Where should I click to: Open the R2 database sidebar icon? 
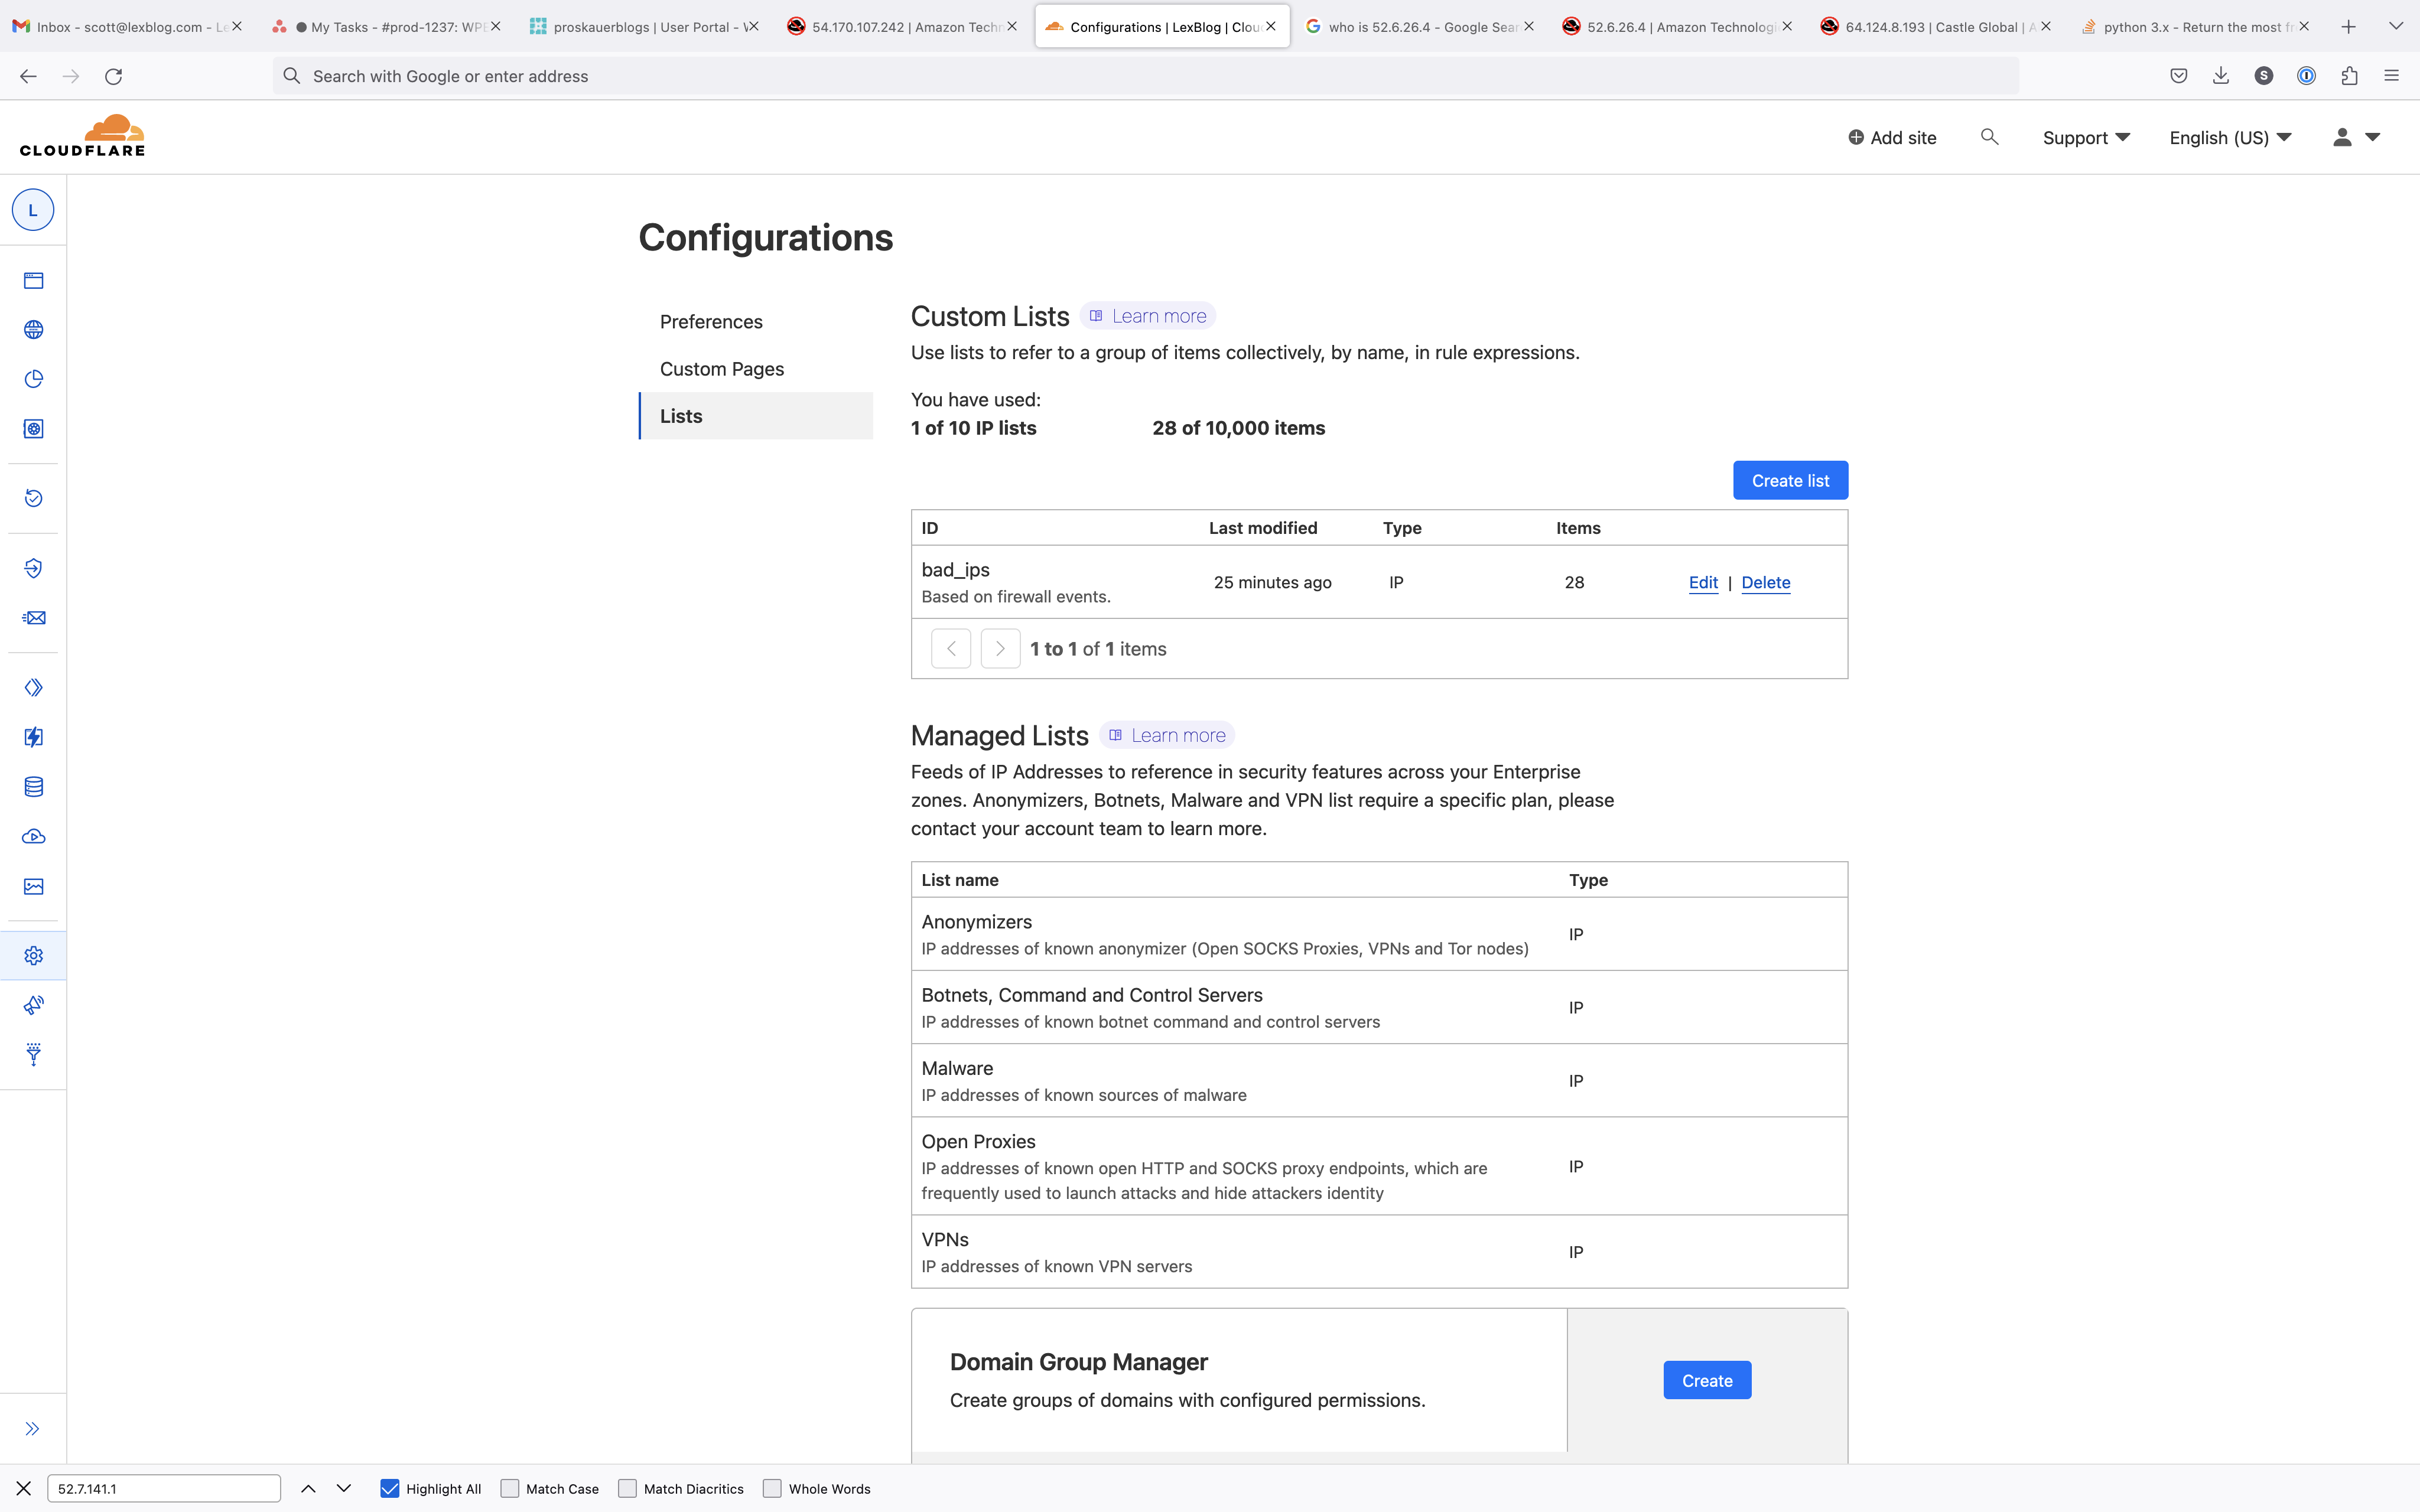(34, 787)
